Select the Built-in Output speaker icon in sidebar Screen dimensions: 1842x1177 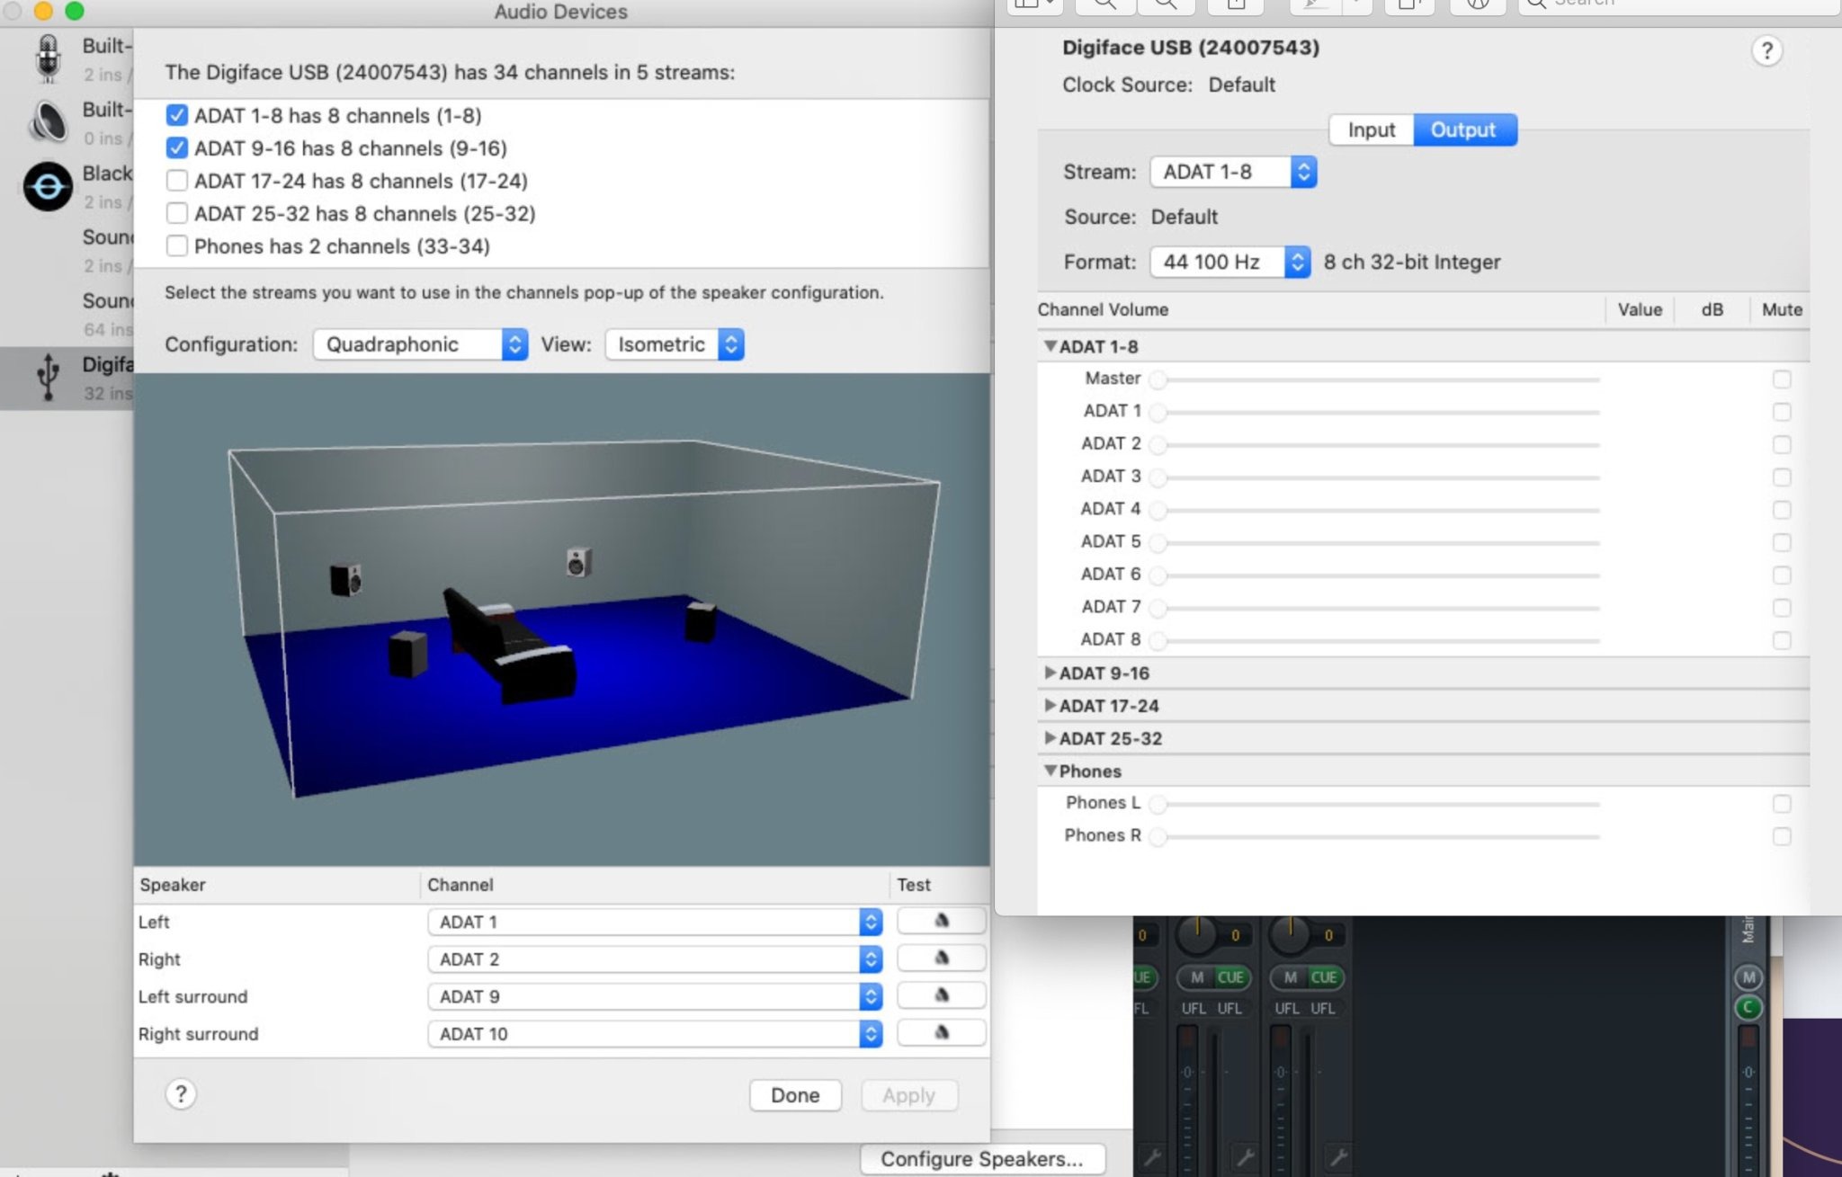48,120
